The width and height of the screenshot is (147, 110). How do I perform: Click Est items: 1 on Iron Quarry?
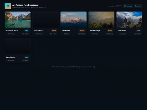pyautogui.click(x=54, y=34)
